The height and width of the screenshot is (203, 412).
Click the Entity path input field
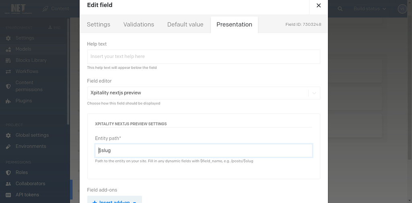coord(204,151)
